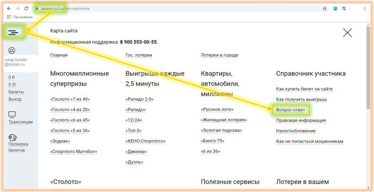Close the site map with X
This screenshot has width=374, height=192.
pos(347,32)
